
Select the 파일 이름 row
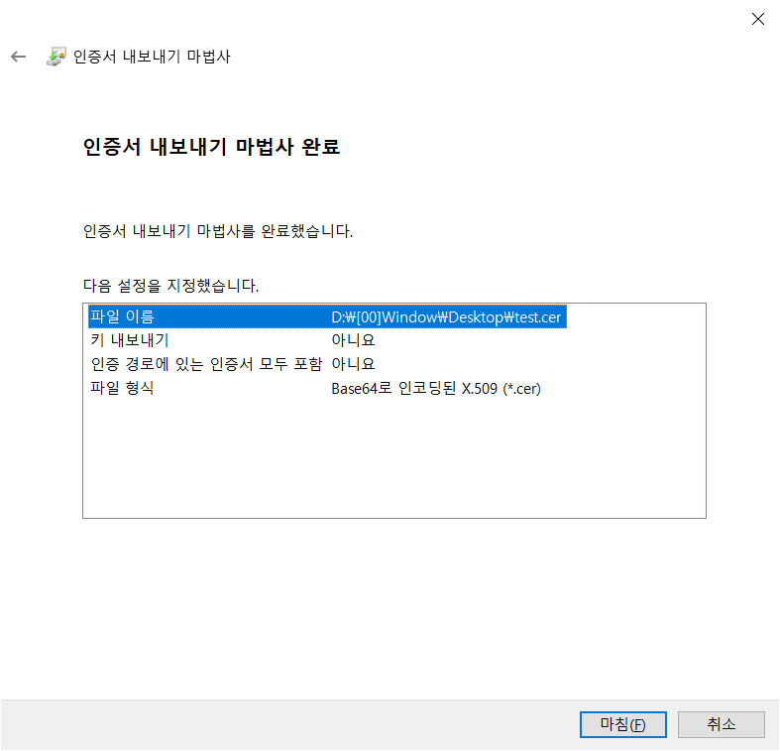327,316
